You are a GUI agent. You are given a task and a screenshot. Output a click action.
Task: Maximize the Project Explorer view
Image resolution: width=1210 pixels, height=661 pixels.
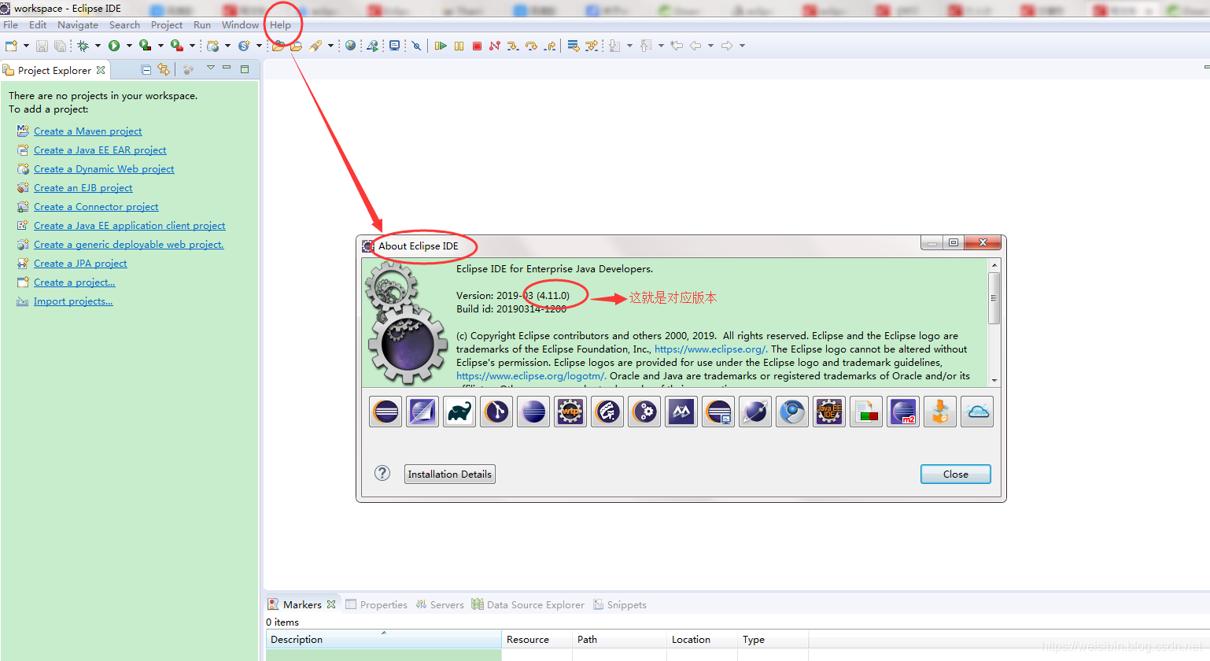tap(245, 69)
